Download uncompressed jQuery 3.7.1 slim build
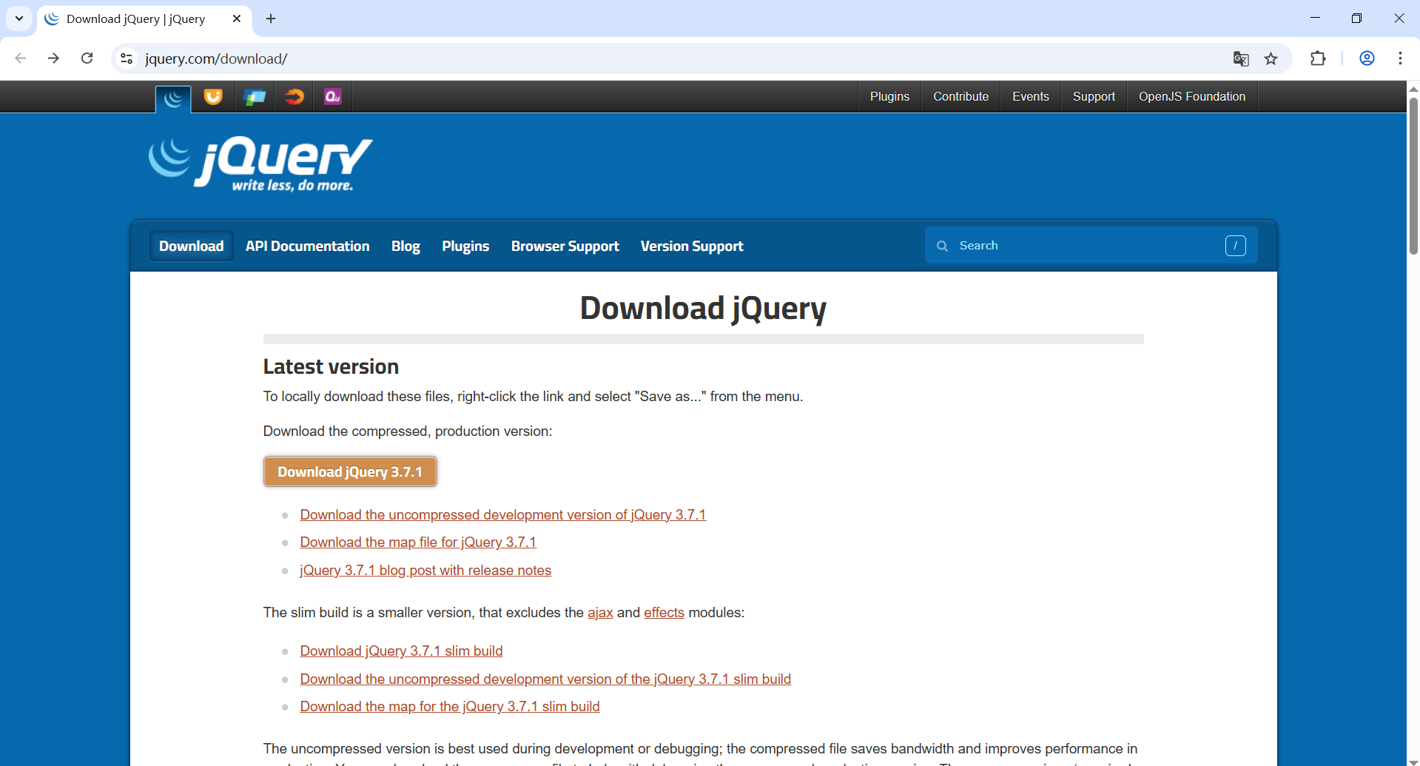This screenshot has width=1420, height=766. pos(545,679)
